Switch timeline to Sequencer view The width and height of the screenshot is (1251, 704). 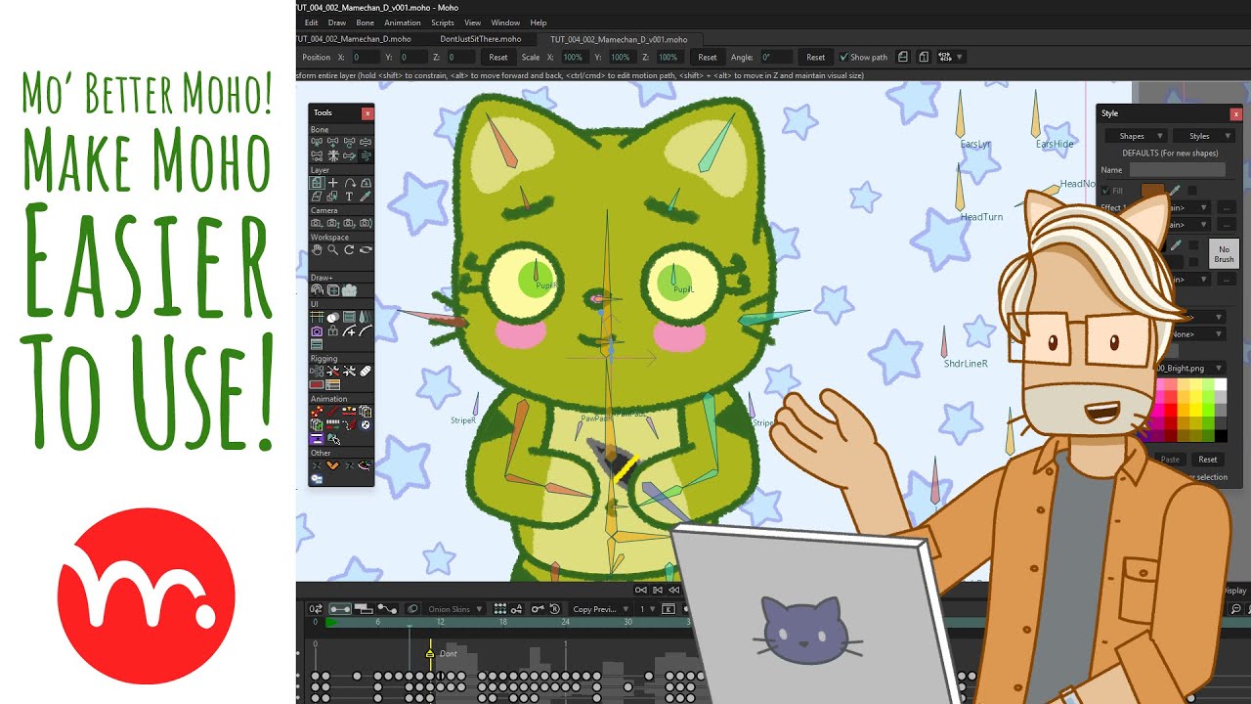click(364, 608)
